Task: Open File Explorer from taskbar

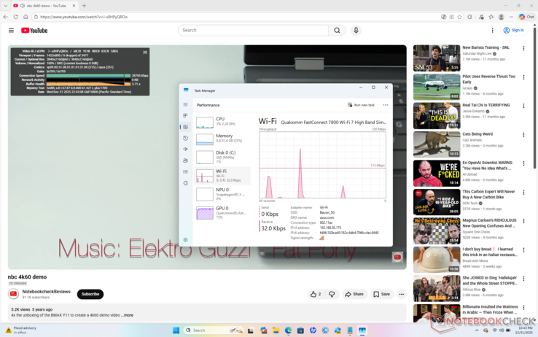Action: [276, 330]
